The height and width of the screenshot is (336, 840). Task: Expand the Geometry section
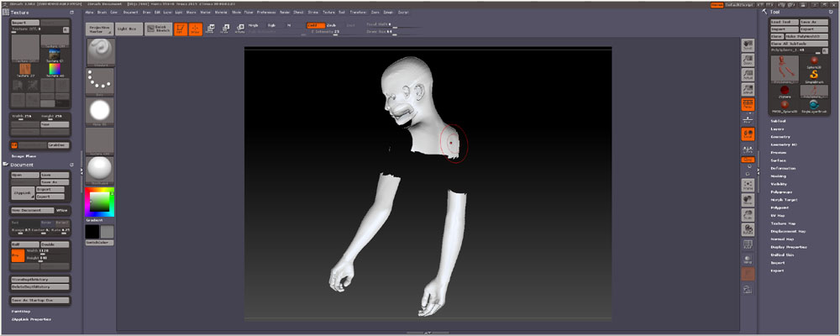[x=780, y=137]
